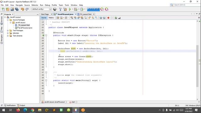Collapse the Source Packages node
This screenshot has height=113, width=201.
(8, 20)
